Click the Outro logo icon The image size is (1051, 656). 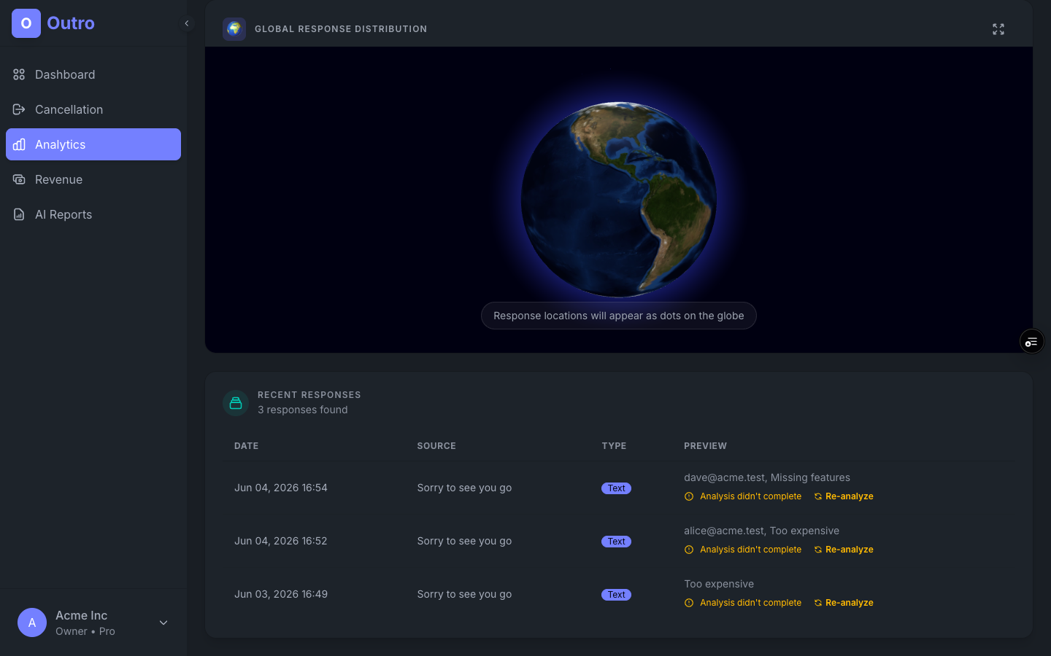click(26, 23)
